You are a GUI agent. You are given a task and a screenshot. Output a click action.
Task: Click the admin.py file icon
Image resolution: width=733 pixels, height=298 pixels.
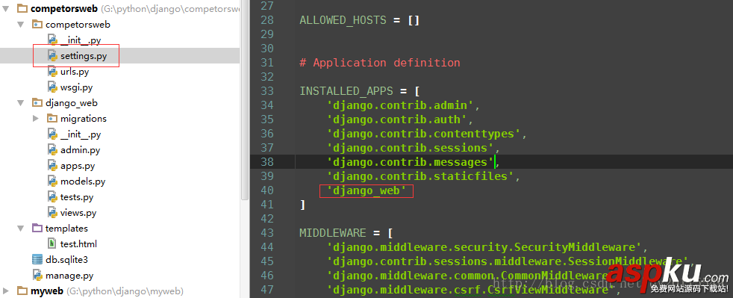[x=52, y=150]
